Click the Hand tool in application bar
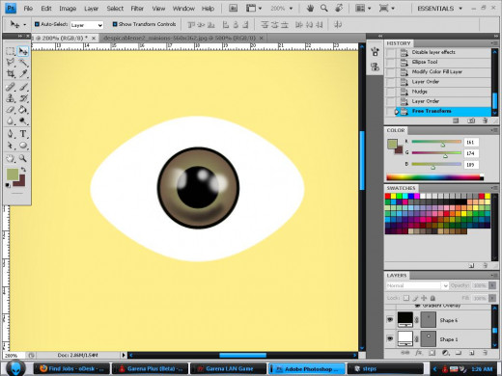This screenshot has width=502, height=376. pyautogui.click(x=310, y=9)
